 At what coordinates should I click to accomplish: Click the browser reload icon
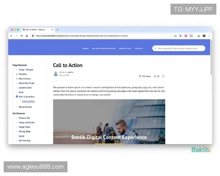[22, 36]
